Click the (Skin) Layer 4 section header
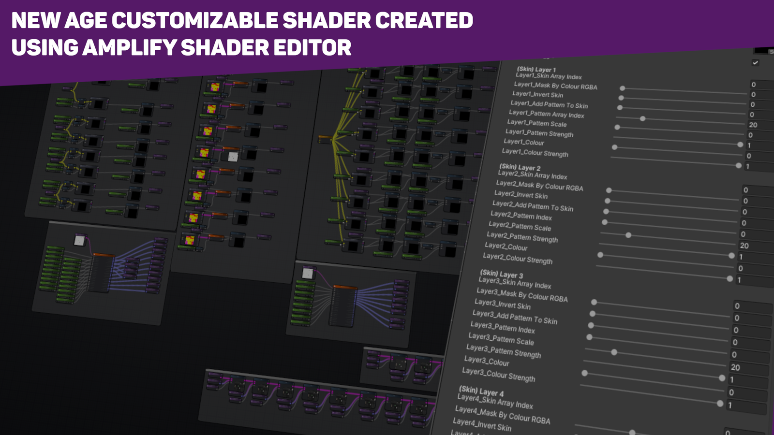This screenshot has width=774, height=435. pos(481,391)
